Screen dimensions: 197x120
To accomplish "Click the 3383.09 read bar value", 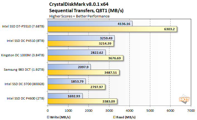I will click(109, 101).
